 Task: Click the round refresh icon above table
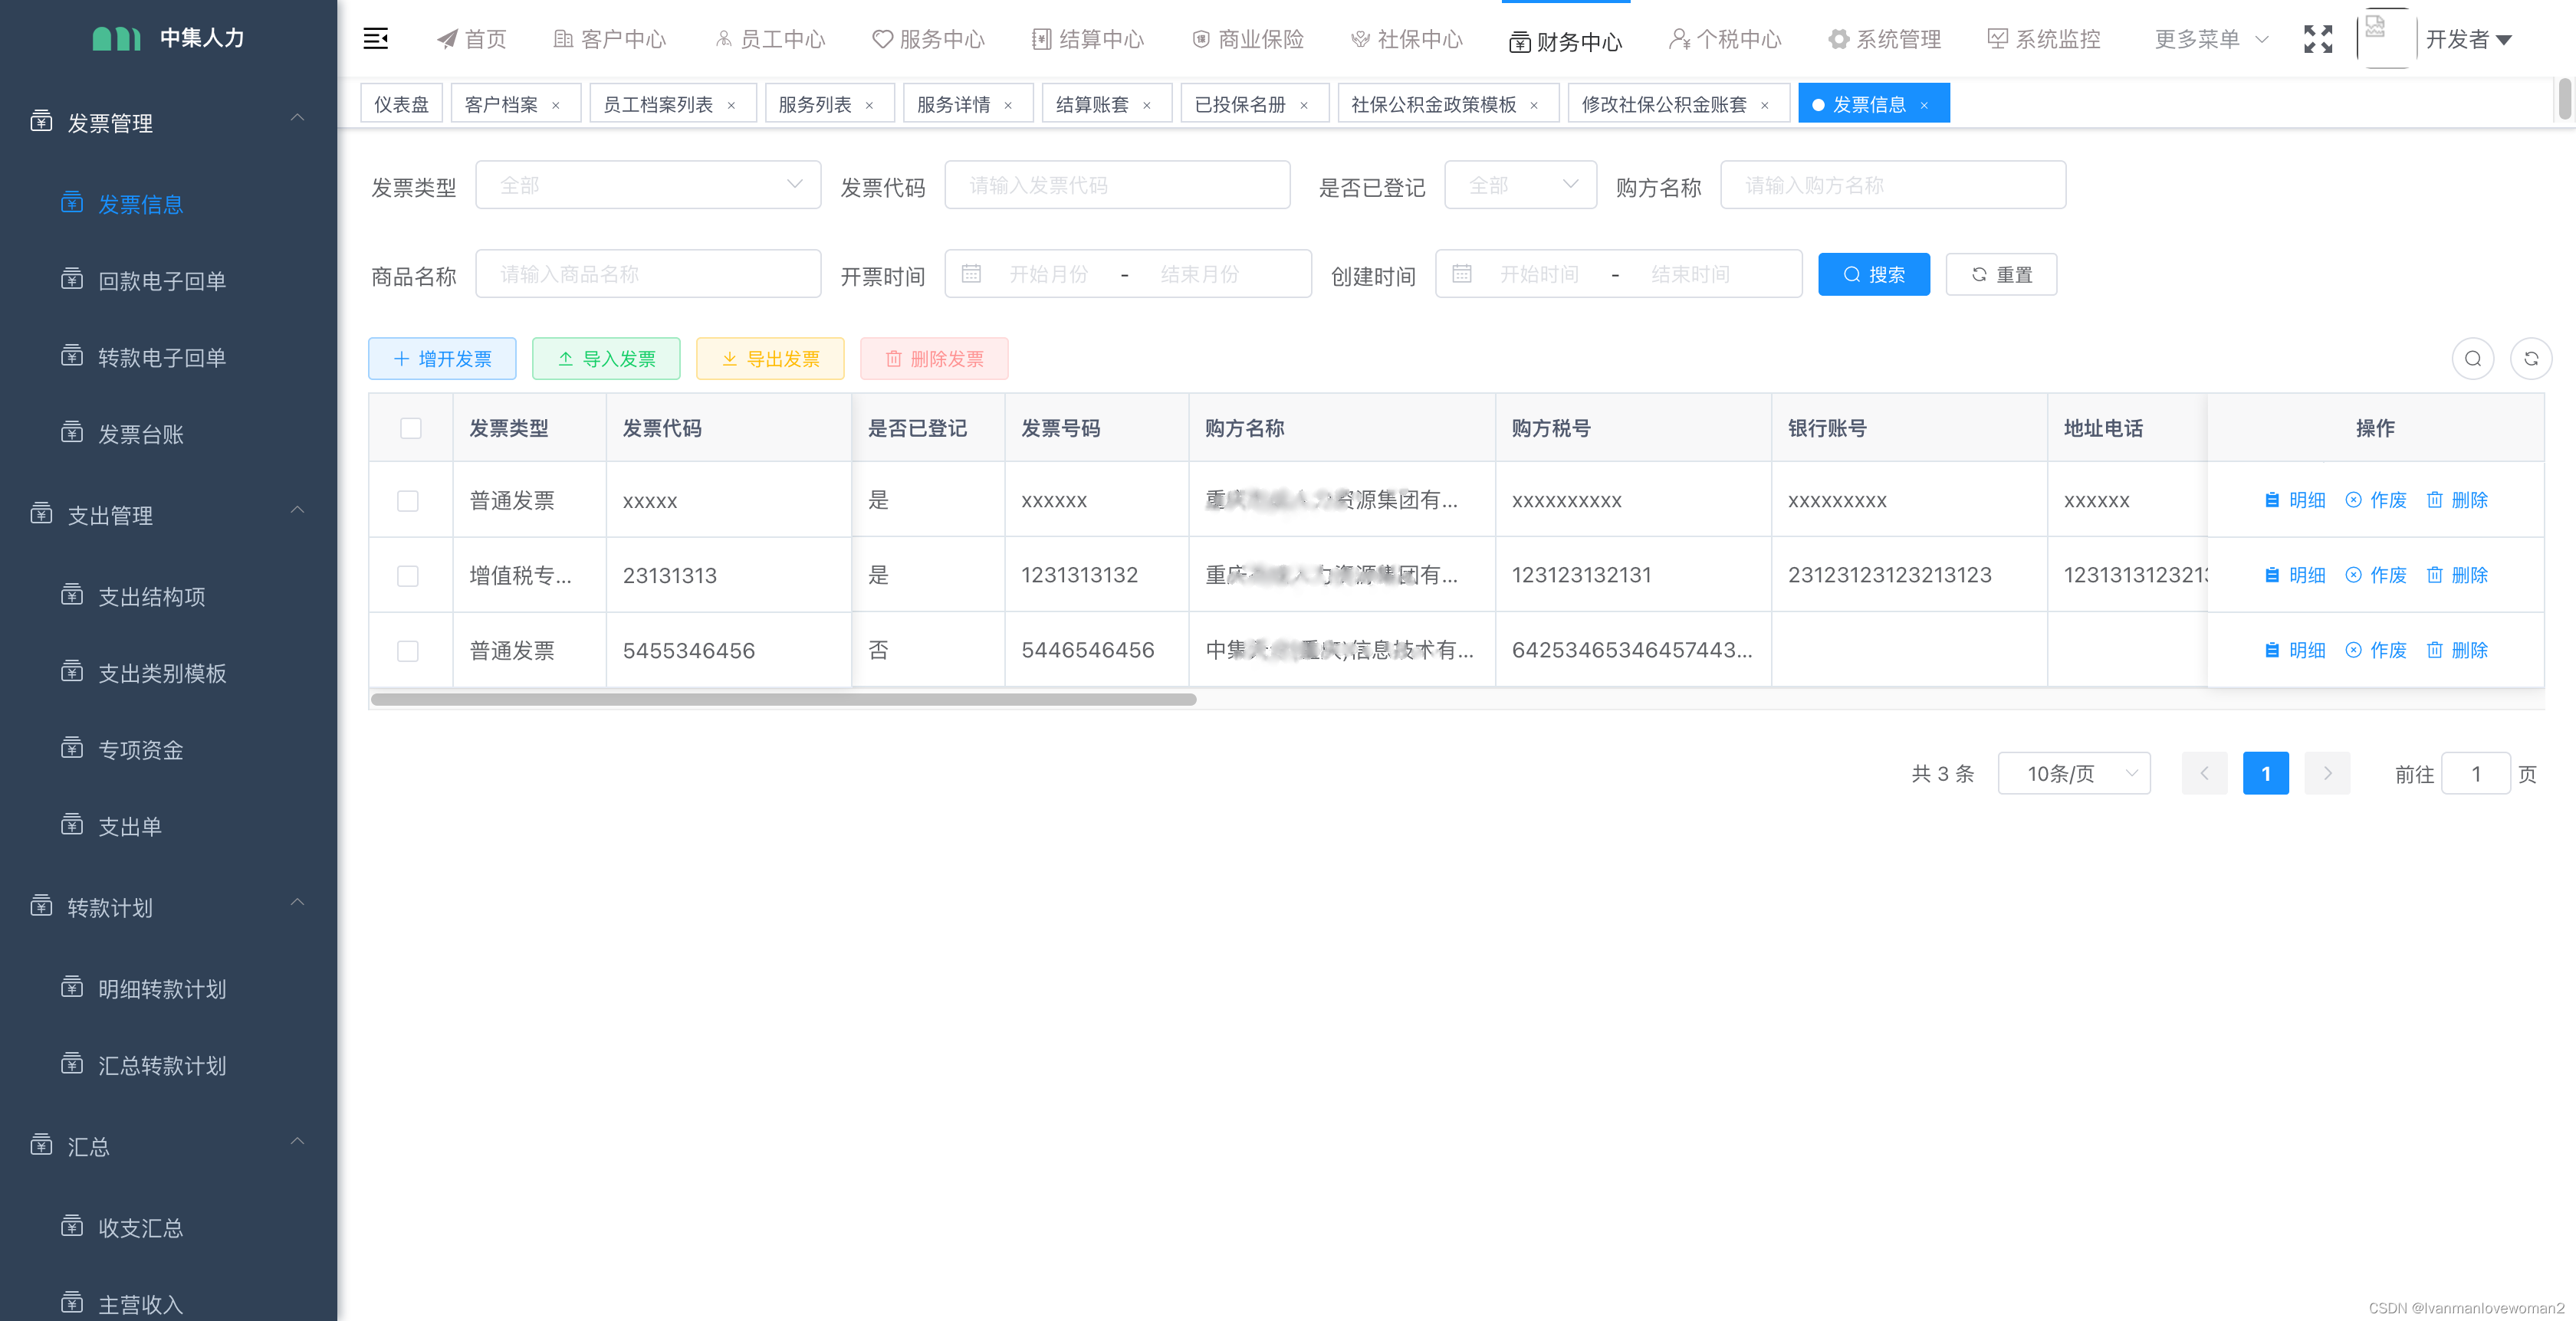[x=2531, y=359]
